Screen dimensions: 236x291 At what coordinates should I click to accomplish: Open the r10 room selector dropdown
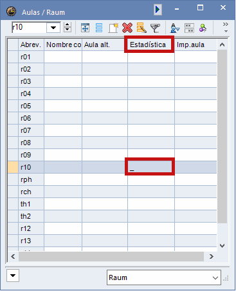coord(53,28)
